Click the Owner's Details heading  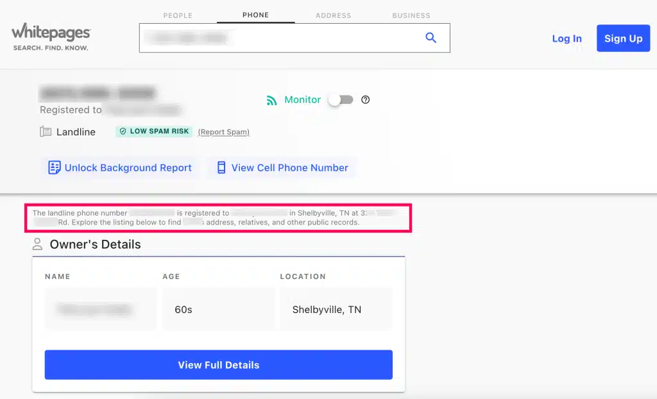(95, 244)
